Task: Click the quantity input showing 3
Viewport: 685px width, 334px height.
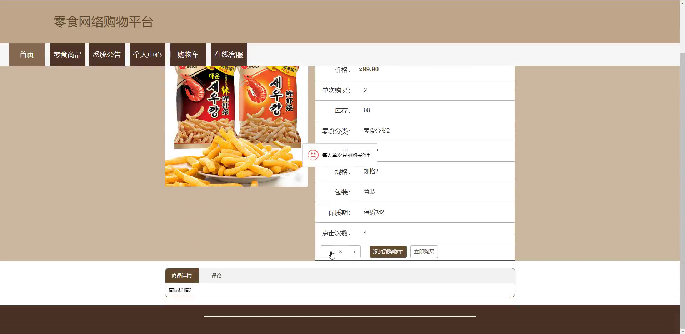Action: point(340,252)
